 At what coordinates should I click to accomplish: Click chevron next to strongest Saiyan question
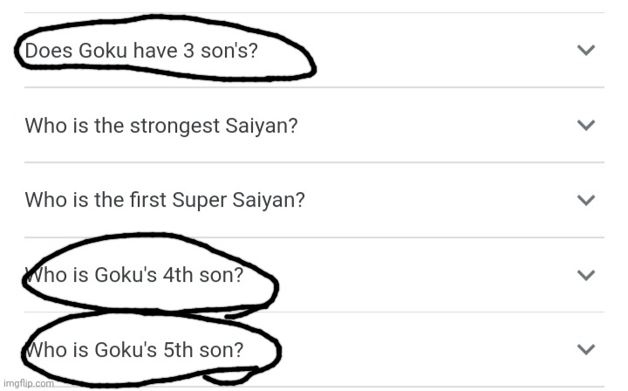(586, 125)
